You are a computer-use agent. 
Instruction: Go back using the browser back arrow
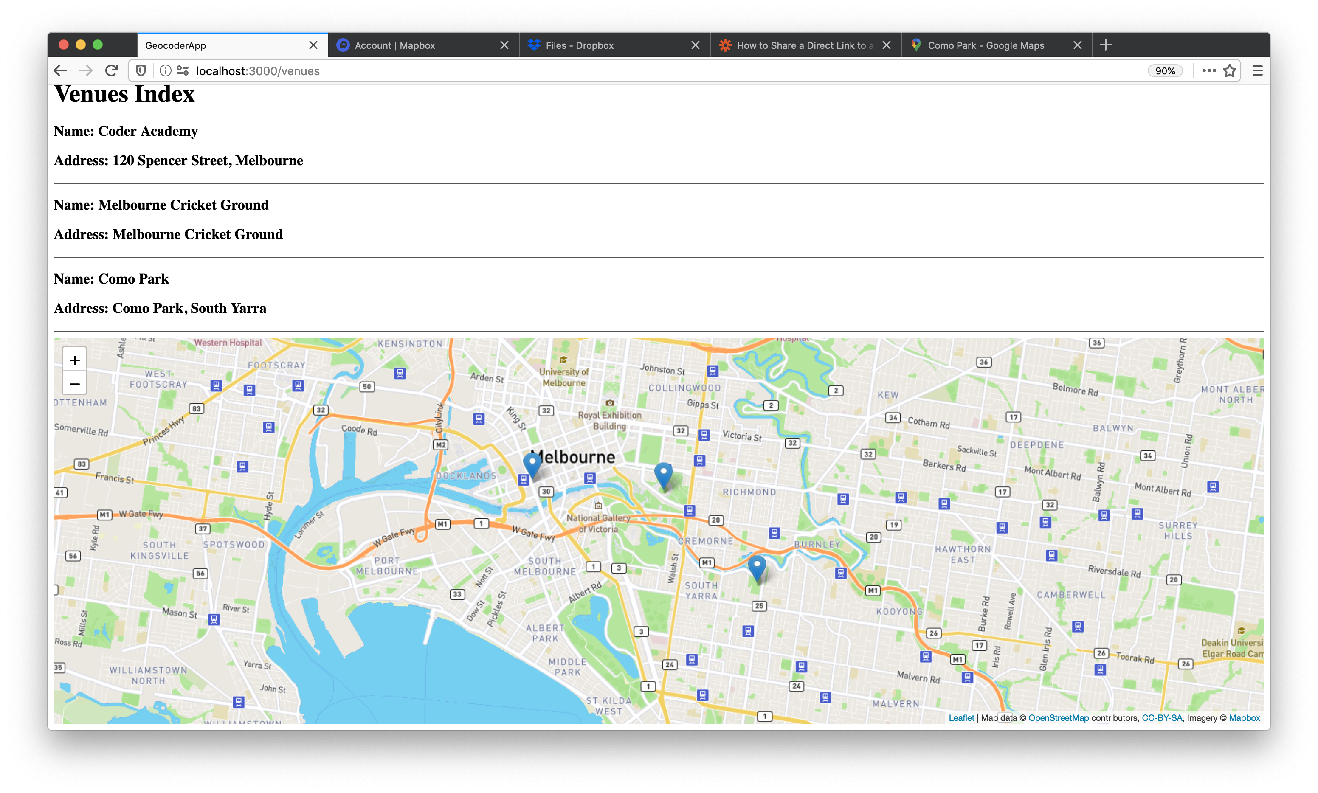click(60, 71)
